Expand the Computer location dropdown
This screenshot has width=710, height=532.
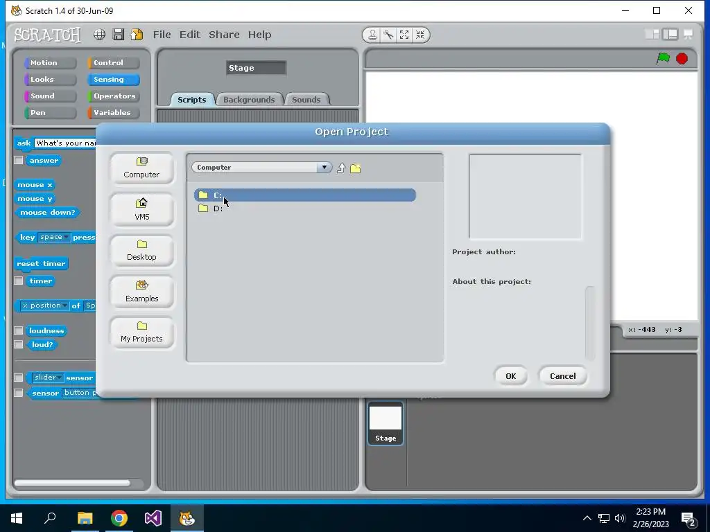click(324, 168)
